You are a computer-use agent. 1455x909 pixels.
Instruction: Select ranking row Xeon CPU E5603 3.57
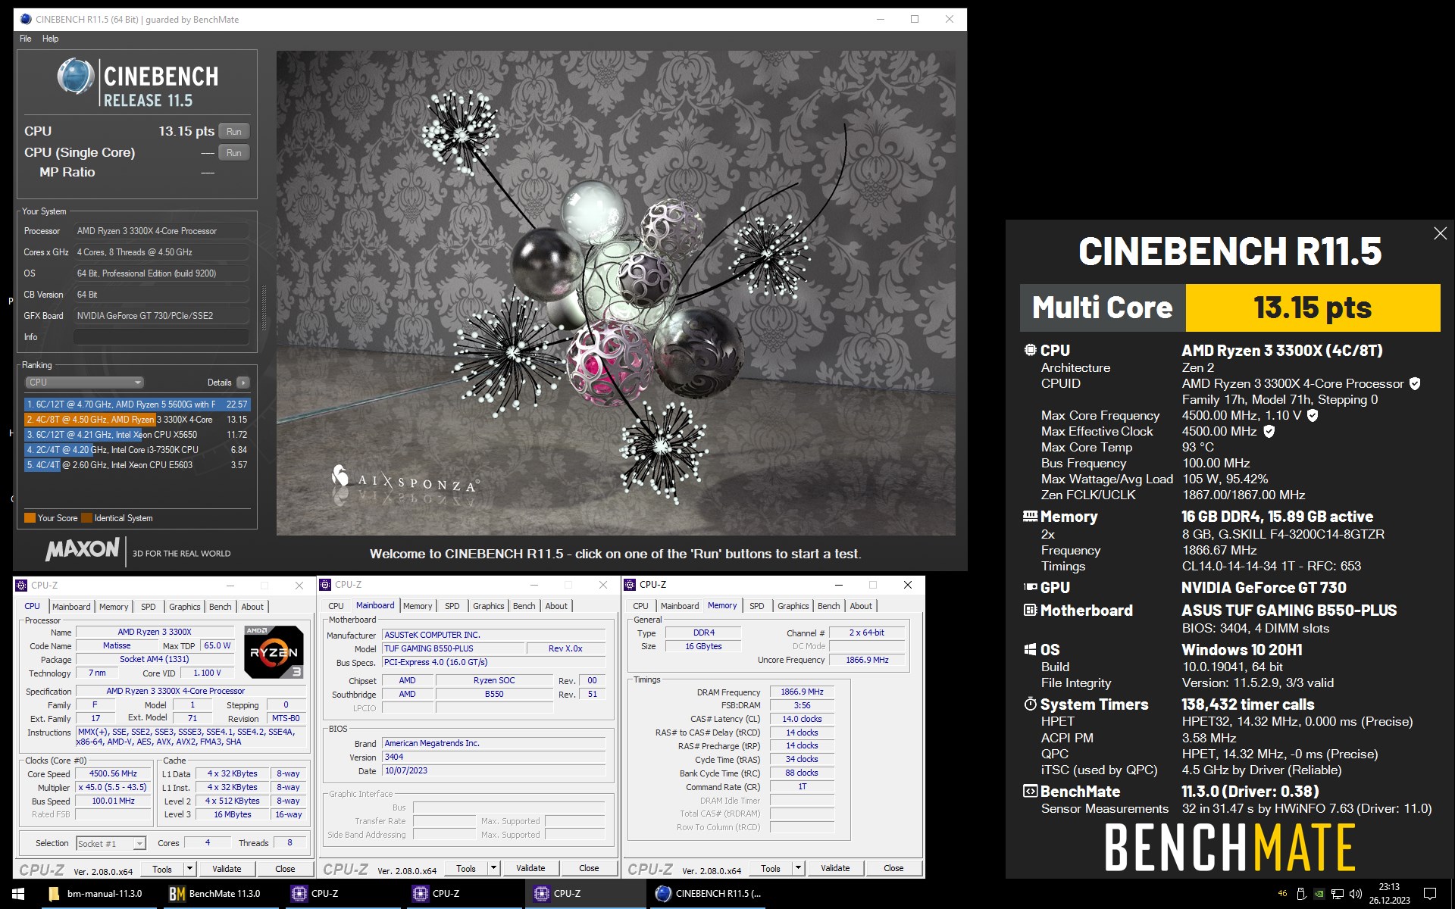click(136, 465)
